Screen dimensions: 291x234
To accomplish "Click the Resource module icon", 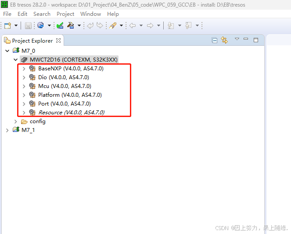I will click(x=32, y=112).
